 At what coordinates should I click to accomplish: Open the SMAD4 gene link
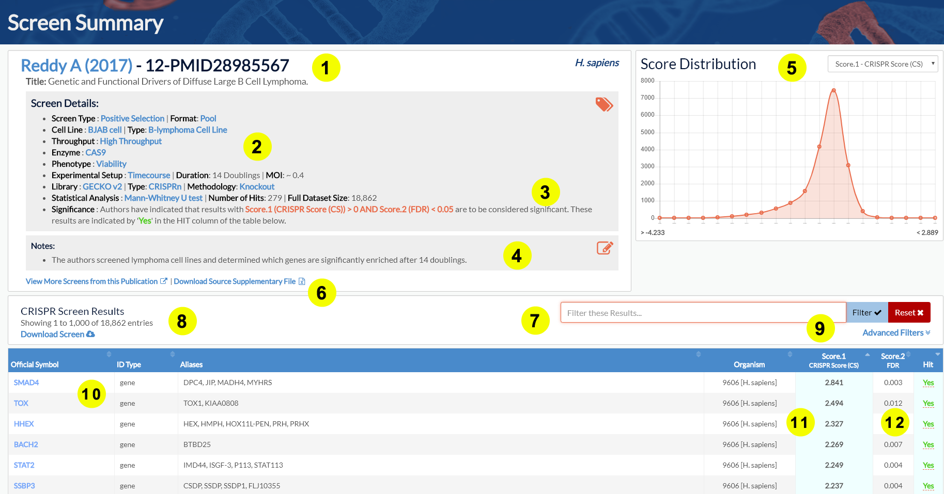click(x=26, y=383)
